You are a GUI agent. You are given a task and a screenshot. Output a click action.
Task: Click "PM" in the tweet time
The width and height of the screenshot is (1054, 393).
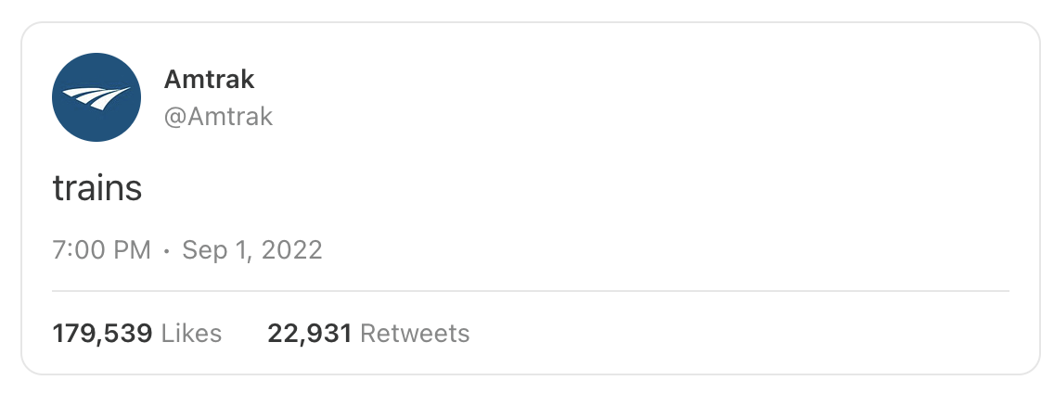click(x=132, y=250)
